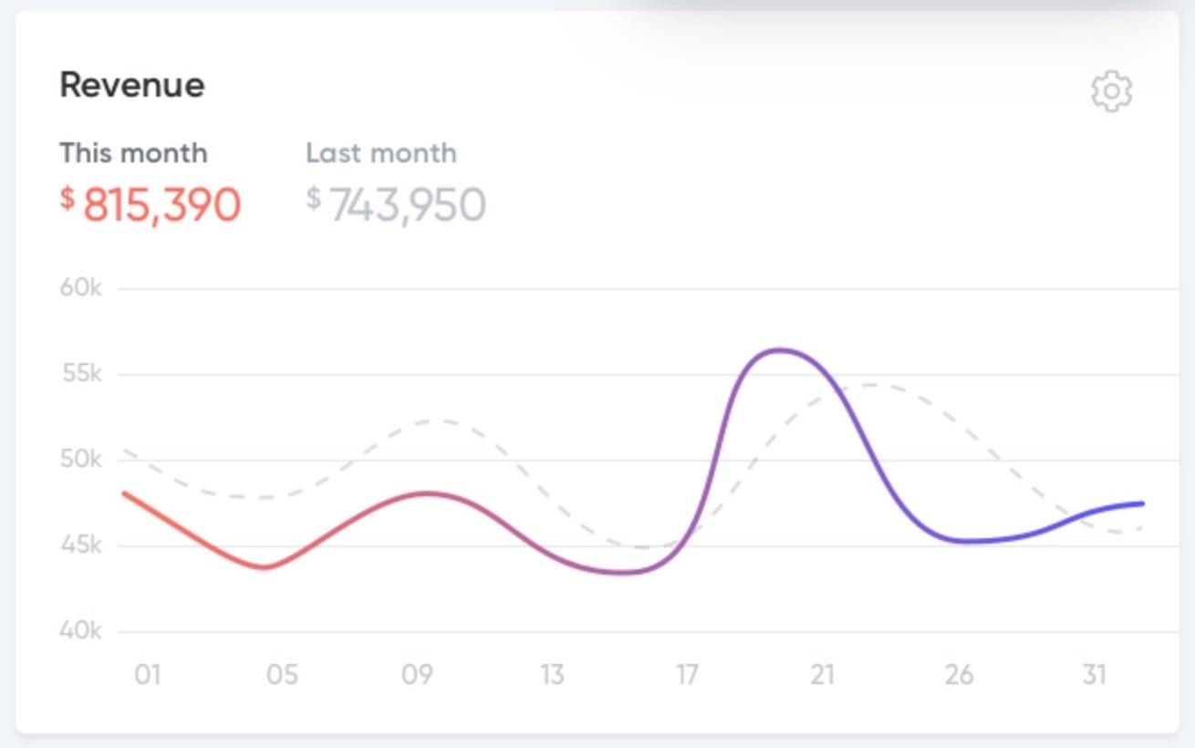Click the 40k y-axis label
Viewport: 1195px width, 748px height.
coord(81,630)
